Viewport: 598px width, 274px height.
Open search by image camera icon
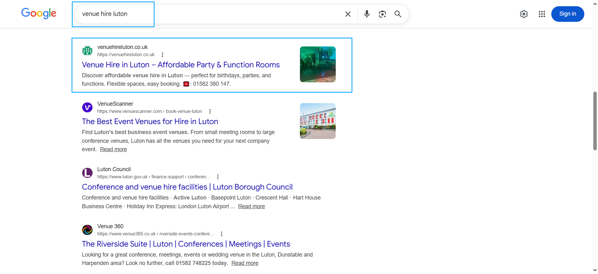click(x=382, y=14)
